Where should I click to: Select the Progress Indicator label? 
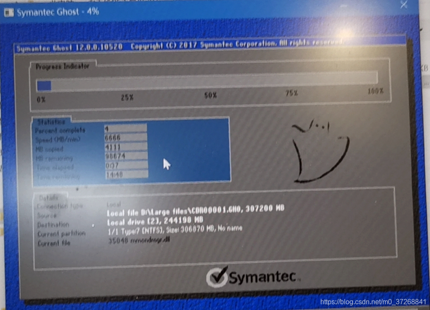[x=63, y=67]
